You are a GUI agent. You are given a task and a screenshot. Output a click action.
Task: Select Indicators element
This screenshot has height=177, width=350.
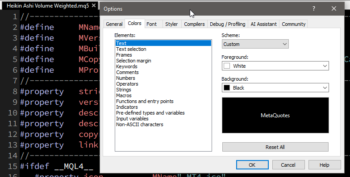[163, 107]
